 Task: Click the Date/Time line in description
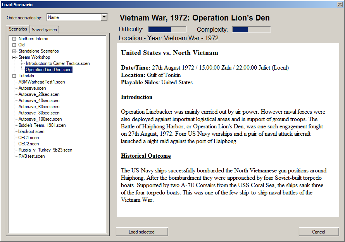tap(205, 68)
